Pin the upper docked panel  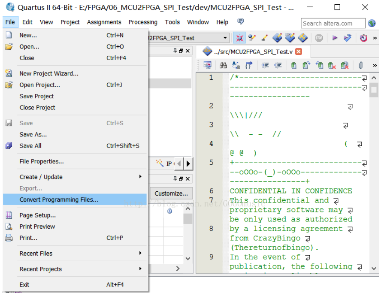[x=175, y=51]
